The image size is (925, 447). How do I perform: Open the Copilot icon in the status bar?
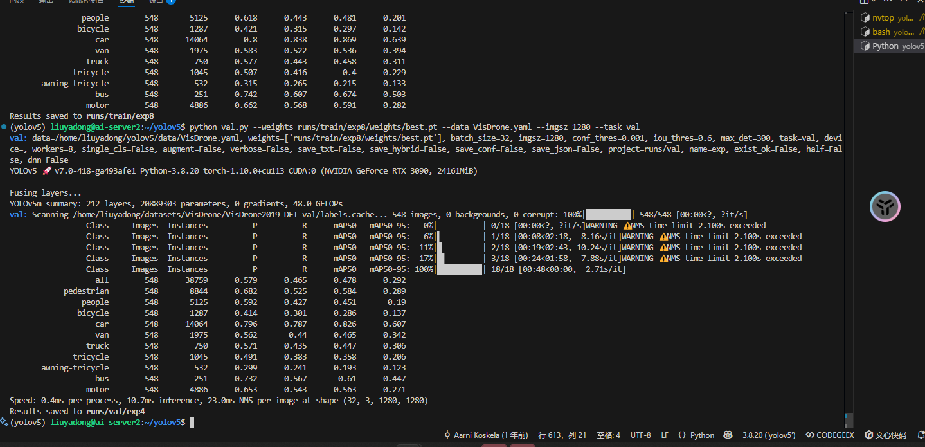point(727,435)
